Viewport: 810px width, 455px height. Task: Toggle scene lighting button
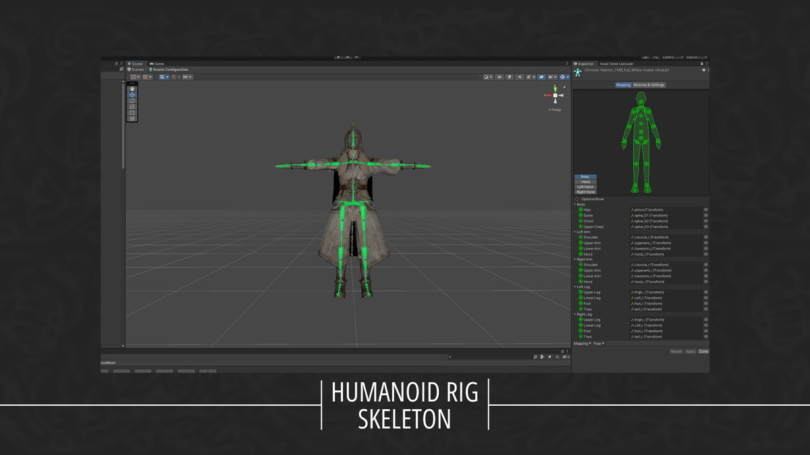[x=510, y=77]
